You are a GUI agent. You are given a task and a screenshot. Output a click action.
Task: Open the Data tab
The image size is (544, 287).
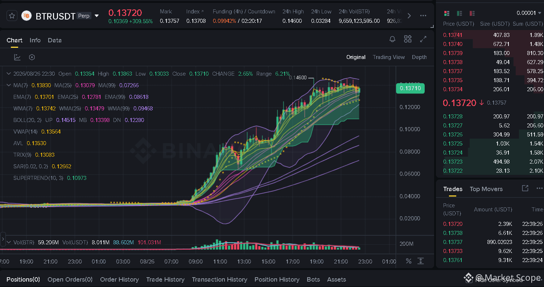(x=55, y=40)
